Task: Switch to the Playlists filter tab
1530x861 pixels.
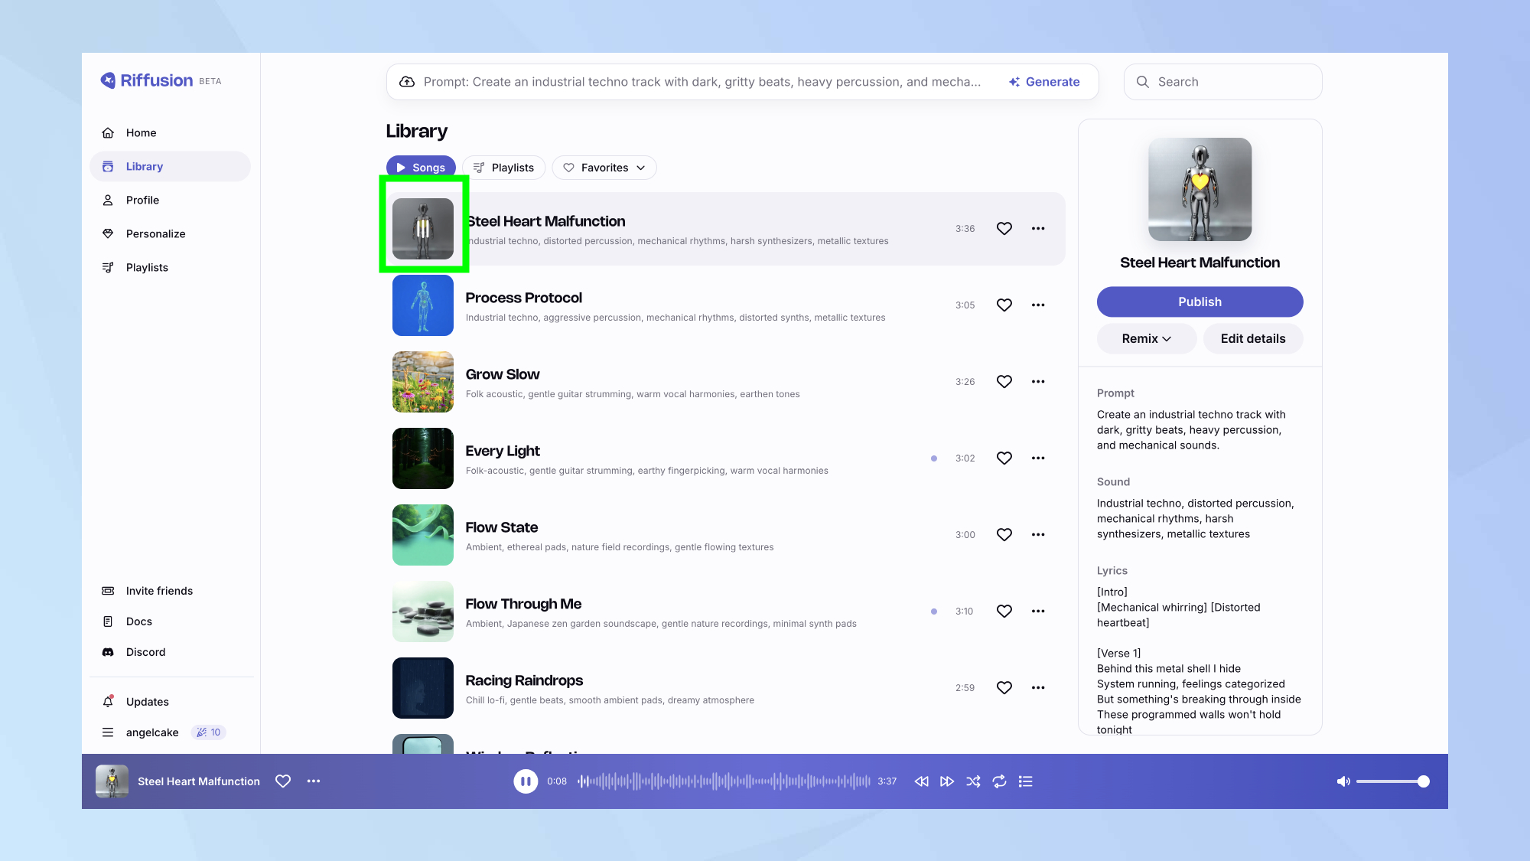Action: tap(503, 168)
